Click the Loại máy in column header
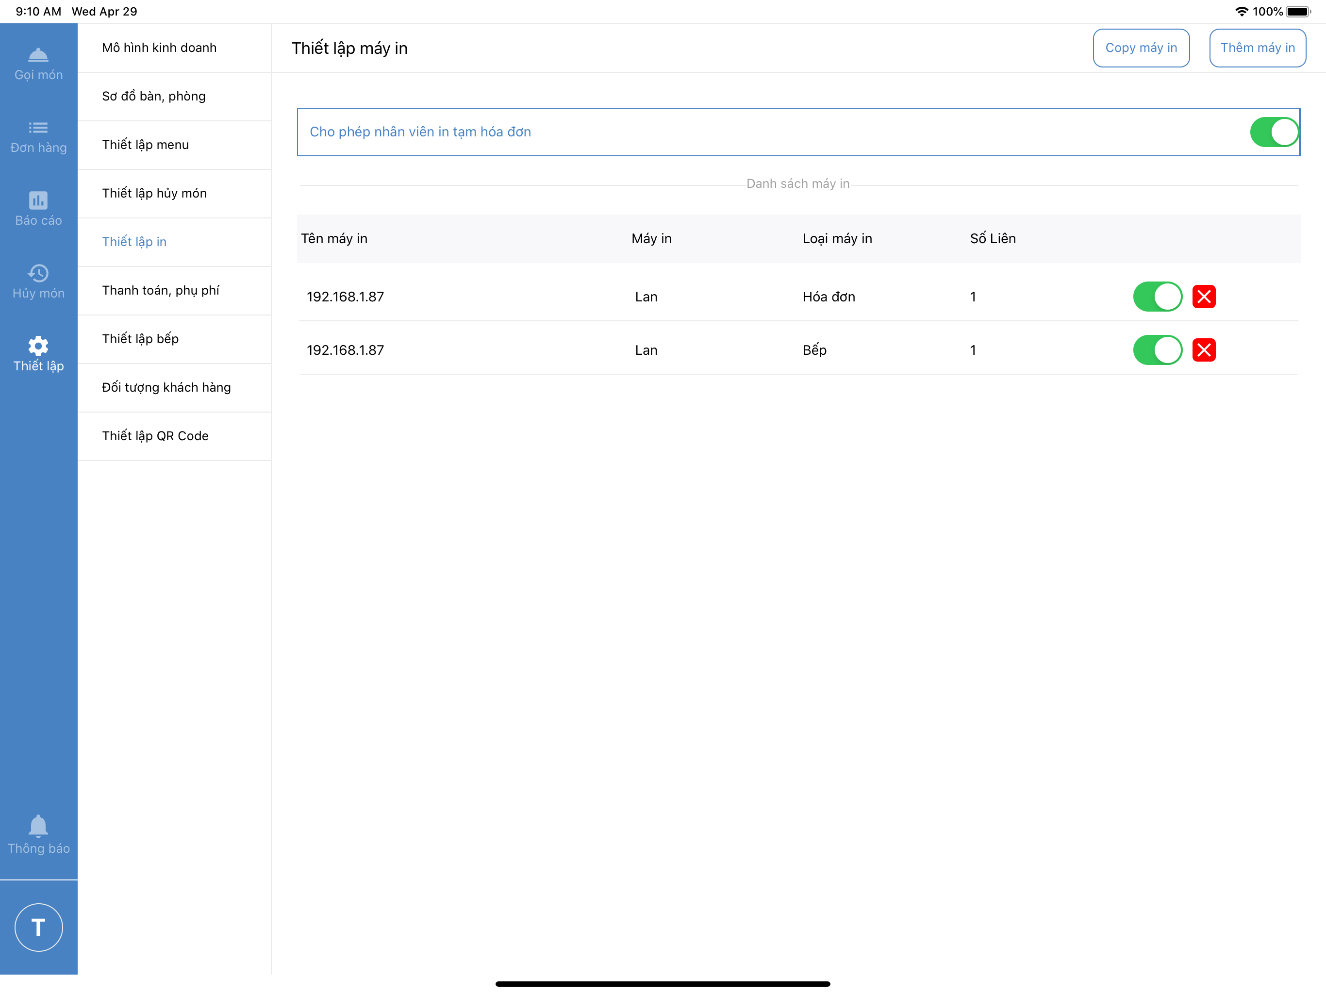Viewport: 1326px width, 994px height. (x=837, y=239)
